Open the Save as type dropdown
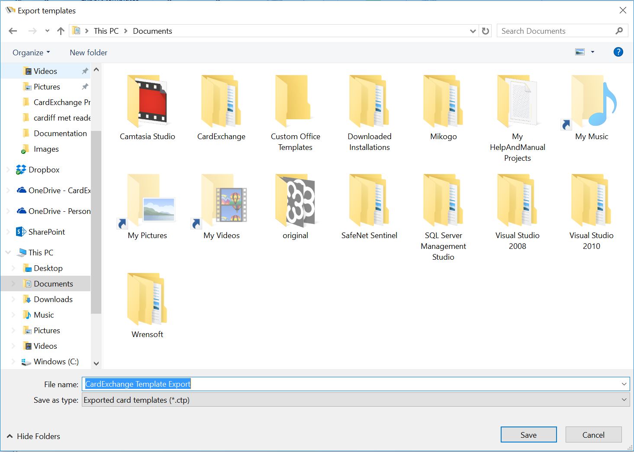 click(624, 400)
